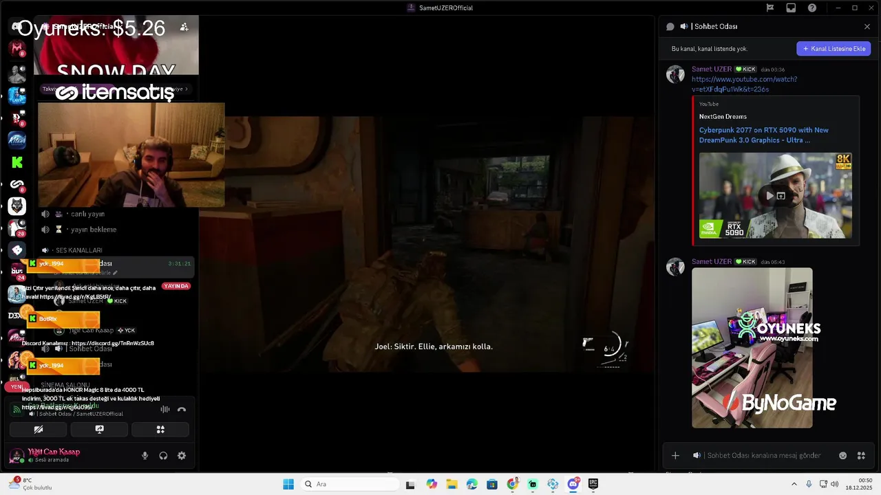
Task: Open weather widget showing 8°C
Action: point(31,484)
